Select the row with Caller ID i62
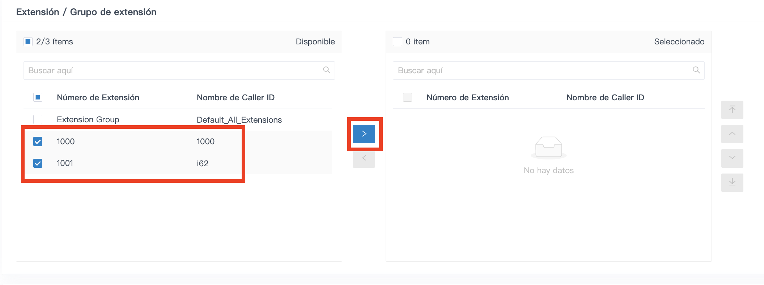The height and width of the screenshot is (285, 764). [178, 163]
